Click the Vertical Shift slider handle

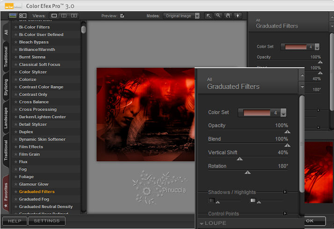pos(240,159)
